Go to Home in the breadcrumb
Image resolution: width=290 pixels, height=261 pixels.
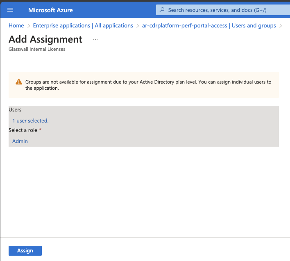tap(16, 25)
